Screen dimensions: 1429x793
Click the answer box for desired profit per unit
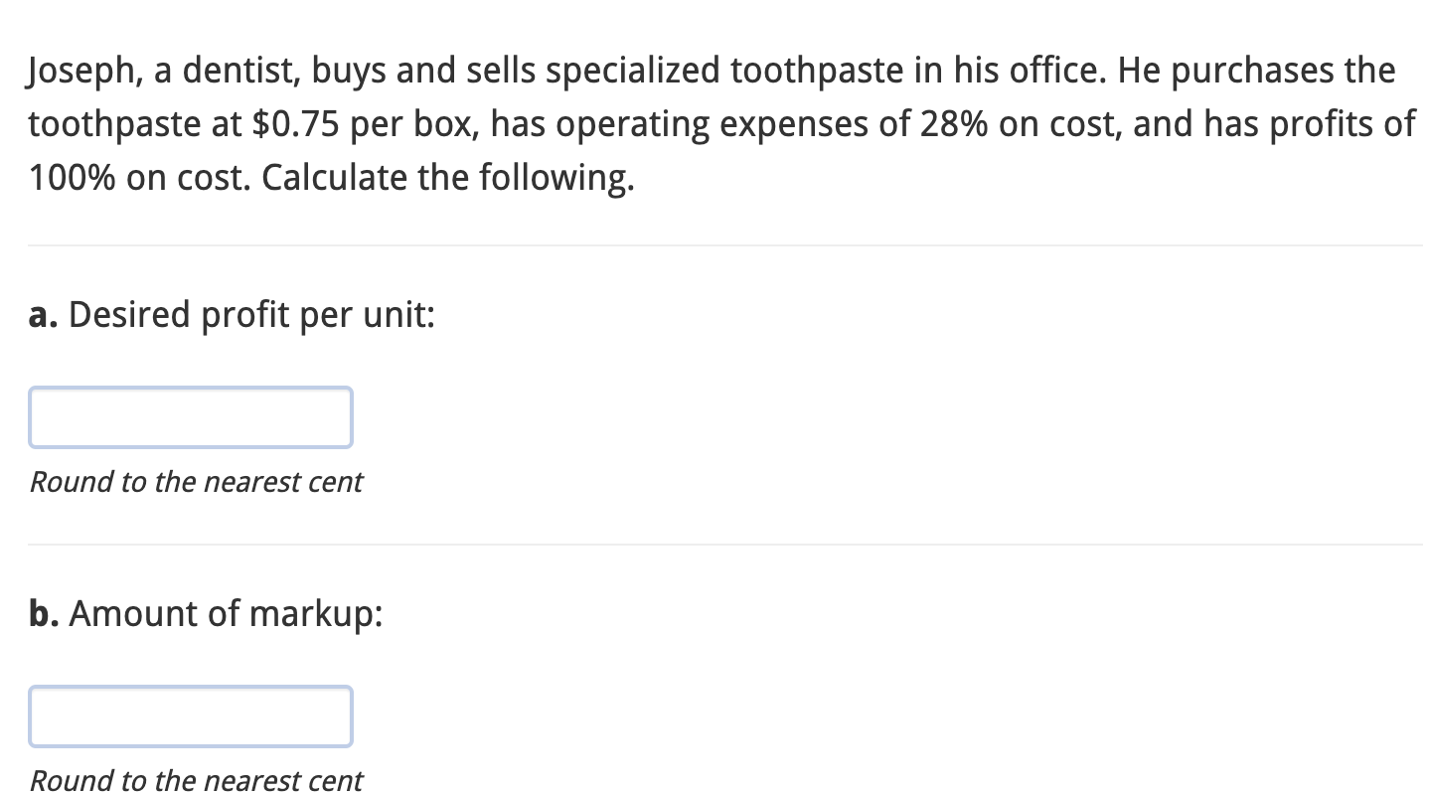point(191,417)
